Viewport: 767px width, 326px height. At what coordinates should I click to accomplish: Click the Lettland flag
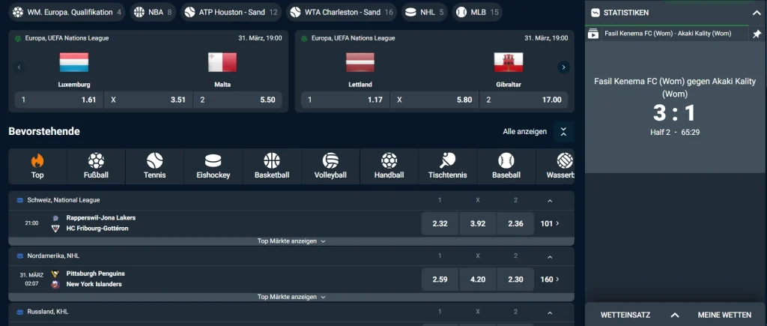[360, 63]
